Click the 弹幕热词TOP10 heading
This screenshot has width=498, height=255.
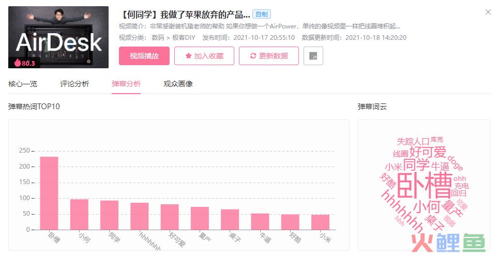[x=34, y=107]
